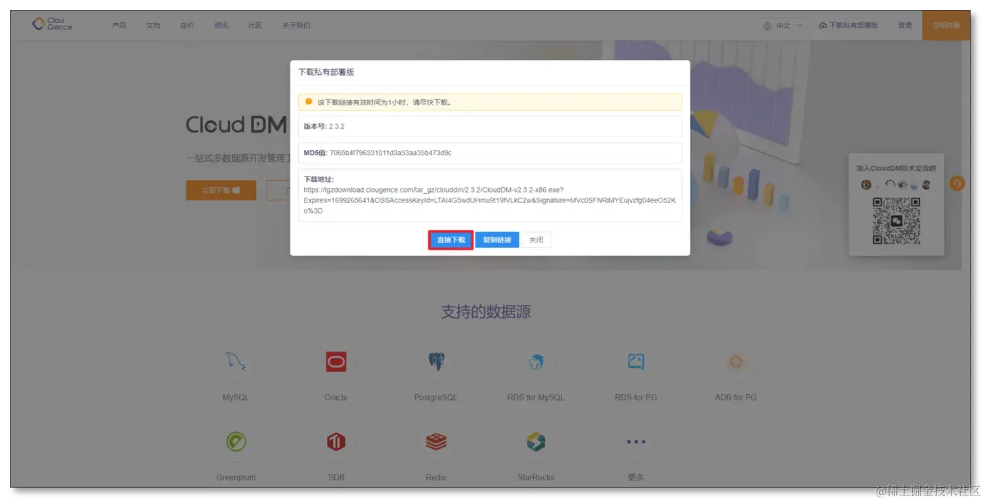Image resolution: width=985 pixels, height=502 pixels.
Task: Click the QR code image
Action: 896,221
